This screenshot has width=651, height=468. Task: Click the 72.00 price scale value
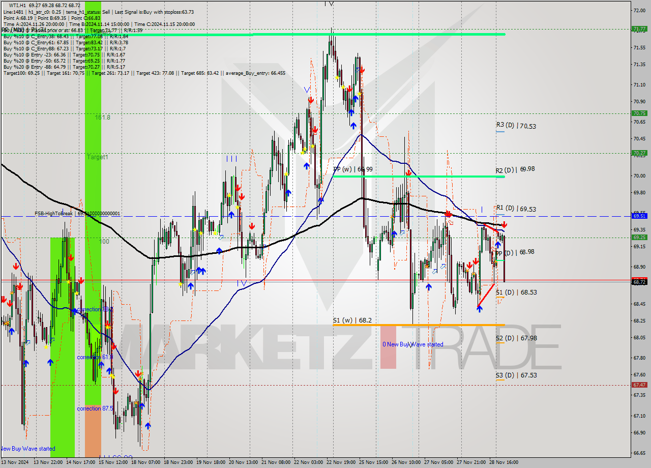[640, 10]
